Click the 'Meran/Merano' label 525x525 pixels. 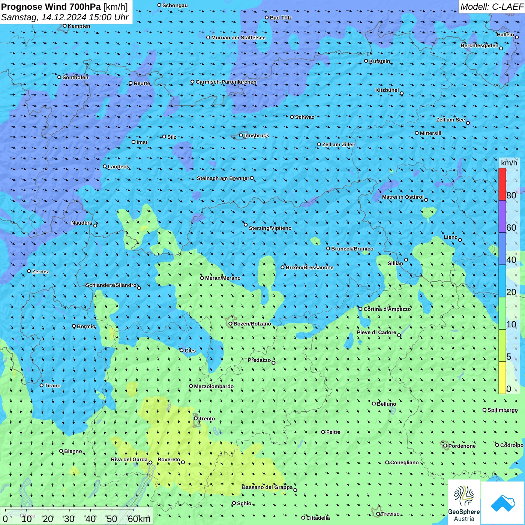[223, 278]
